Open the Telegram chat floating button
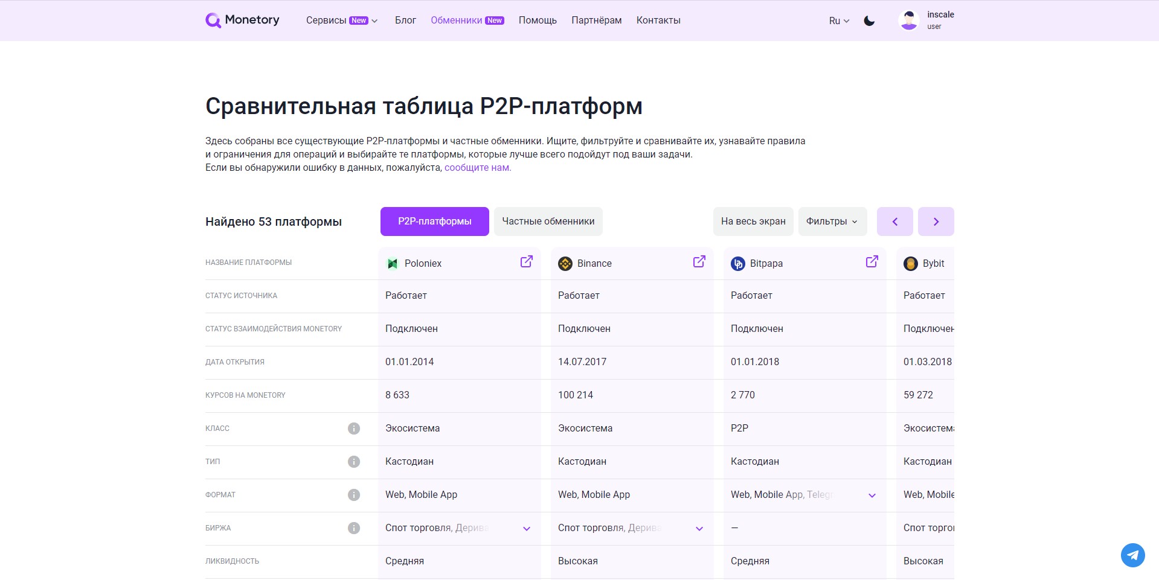Viewport: 1159px width, 580px height. point(1133,555)
